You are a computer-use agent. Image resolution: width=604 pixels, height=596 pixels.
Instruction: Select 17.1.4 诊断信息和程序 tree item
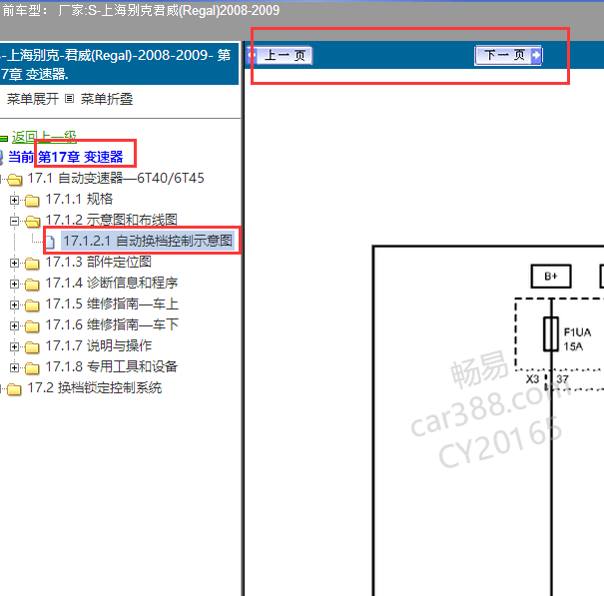[x=112, y=283]
